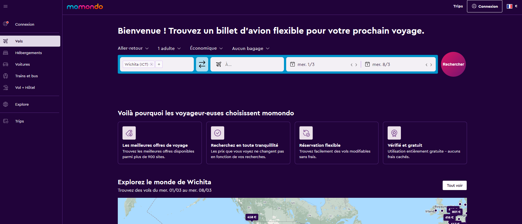Click the best offers price-tag icon

pyautogui.click(x=129, y=133)
